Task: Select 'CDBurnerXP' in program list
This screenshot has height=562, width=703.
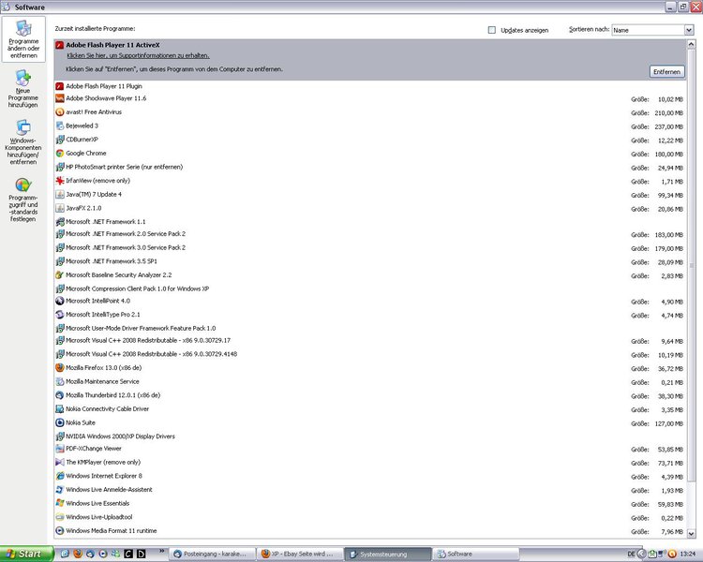Action: [x=370, y=140]
